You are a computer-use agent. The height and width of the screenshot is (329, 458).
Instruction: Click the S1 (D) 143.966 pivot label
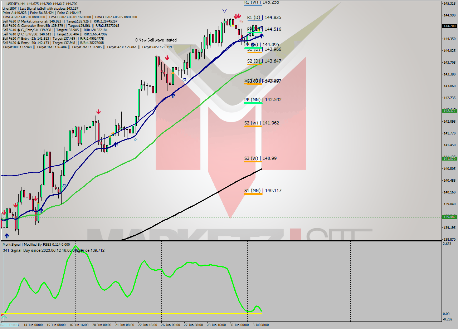[x=264, y=49]
